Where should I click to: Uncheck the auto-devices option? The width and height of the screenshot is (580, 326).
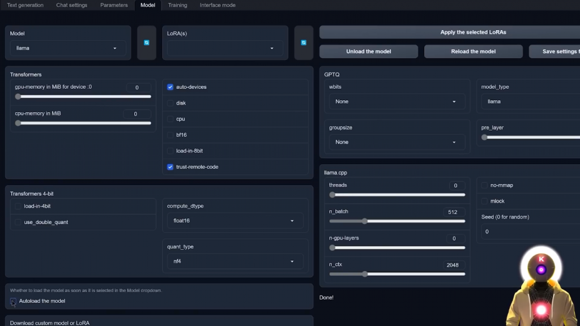click(x=170, y=87)
